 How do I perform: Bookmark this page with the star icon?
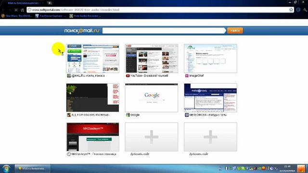291,10
